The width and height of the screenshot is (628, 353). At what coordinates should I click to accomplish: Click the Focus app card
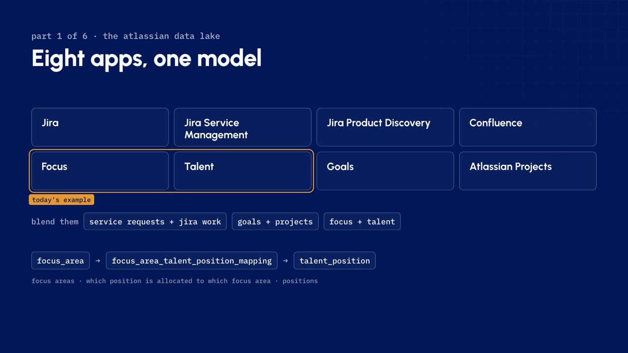pyautogui.click(x=100, y=171)
